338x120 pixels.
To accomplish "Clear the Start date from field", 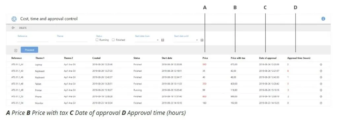I will coord(157,40).
